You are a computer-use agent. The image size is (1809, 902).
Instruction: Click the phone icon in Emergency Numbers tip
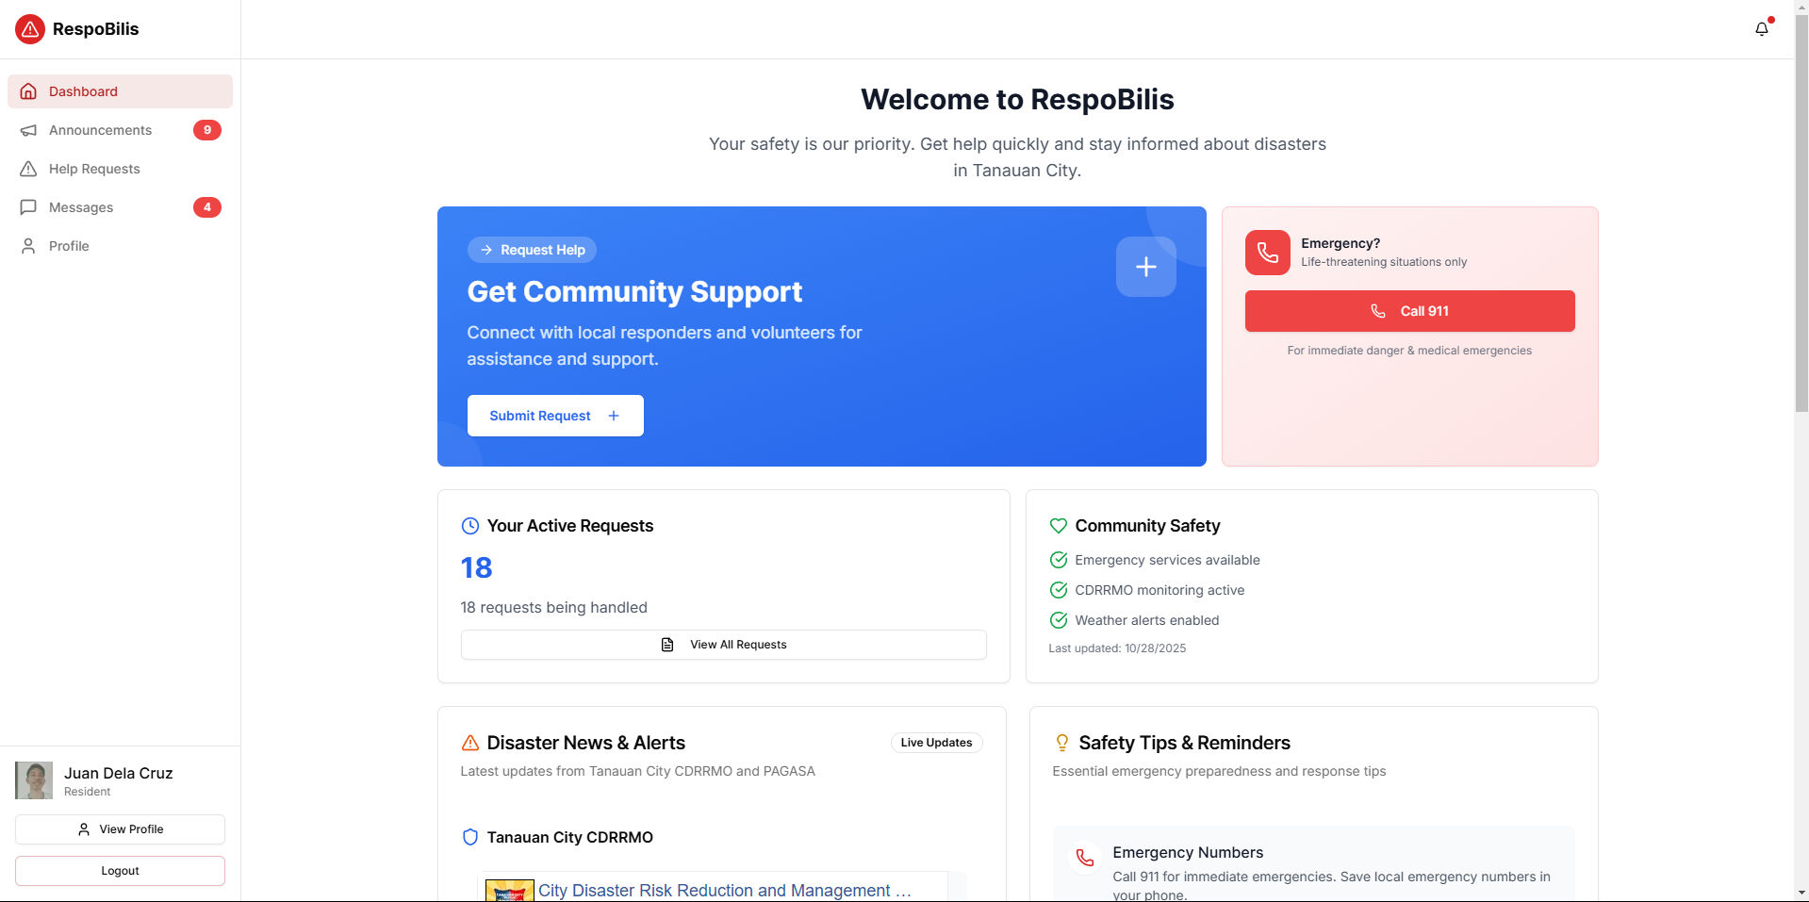(1085, 858)
